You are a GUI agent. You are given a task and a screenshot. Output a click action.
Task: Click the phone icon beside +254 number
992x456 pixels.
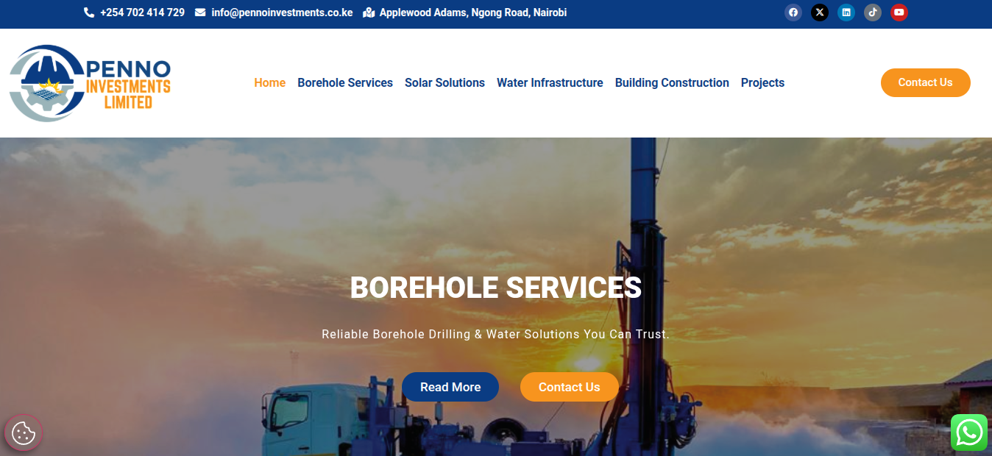pyautogui.click(x=89, y=13)
